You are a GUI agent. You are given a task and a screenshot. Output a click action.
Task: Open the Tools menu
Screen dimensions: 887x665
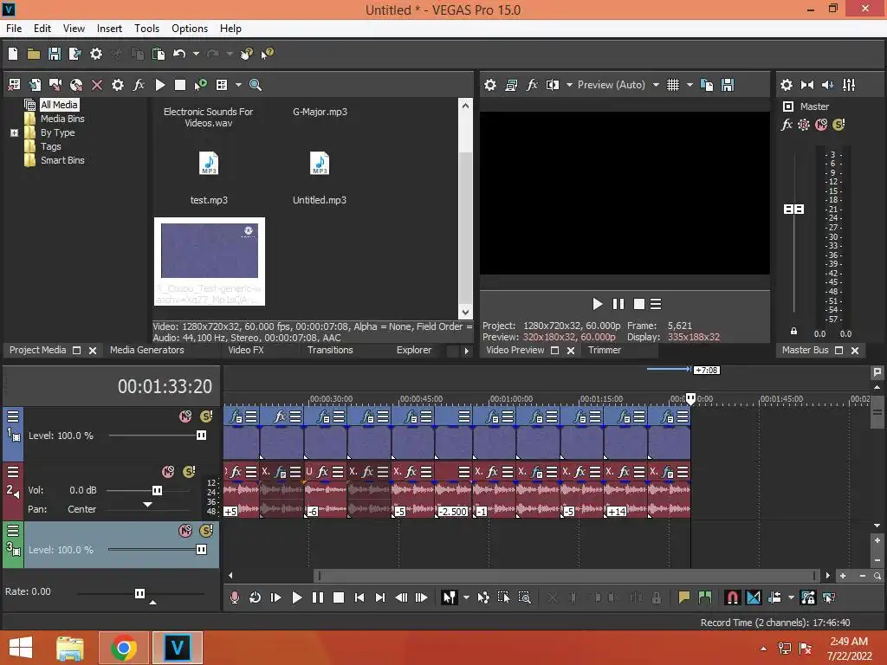click(146, 29)
